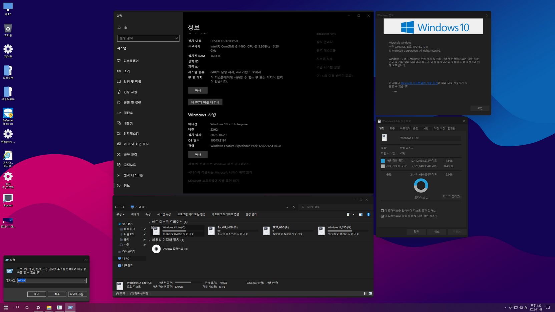Open Explorer address bar history dropdown

point(287,207)
